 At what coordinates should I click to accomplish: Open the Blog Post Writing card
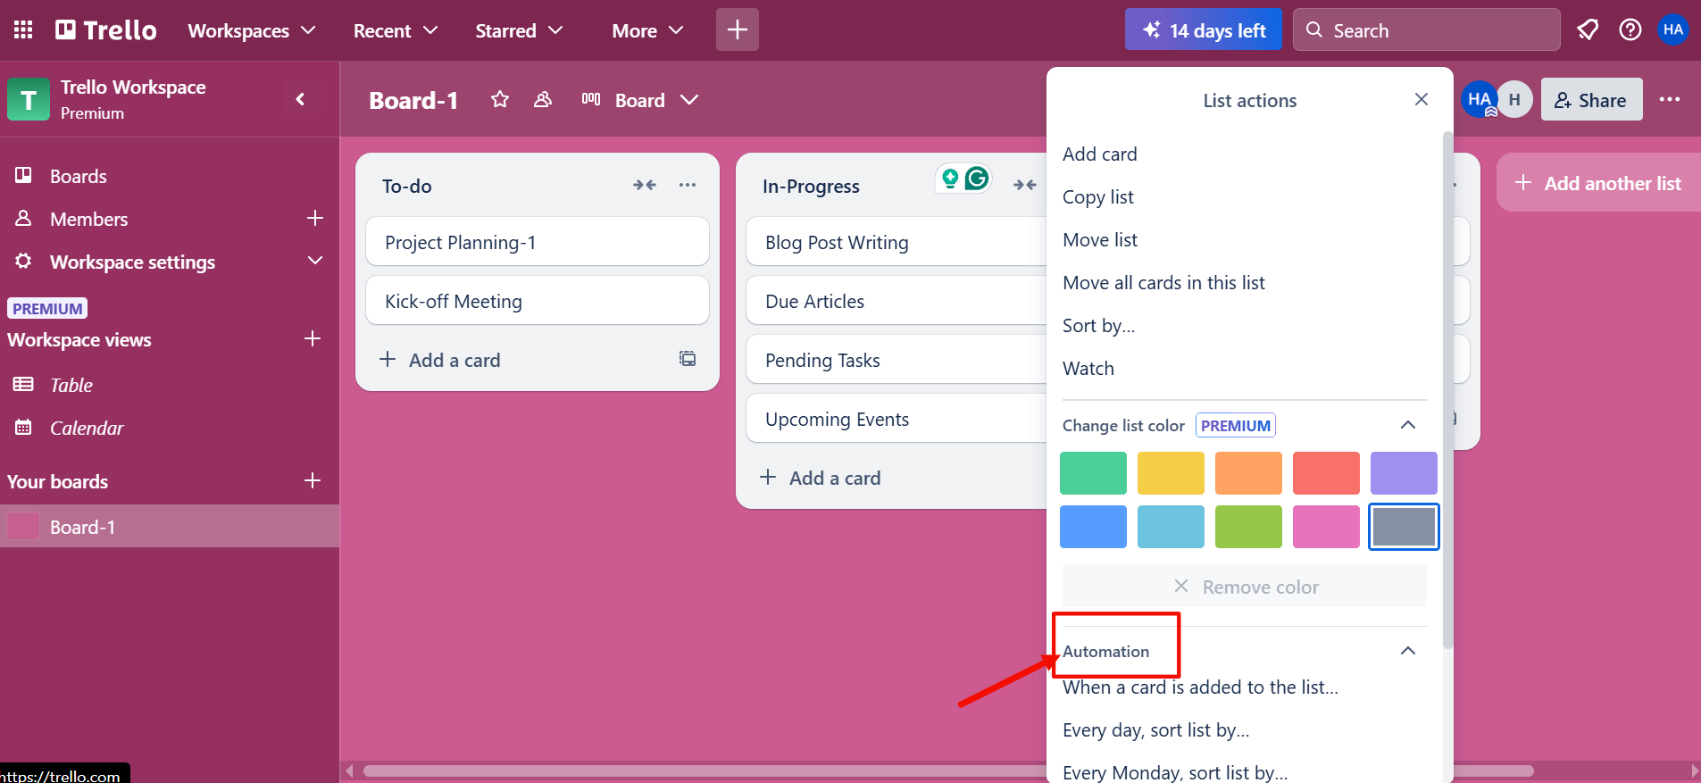(896, 242)
